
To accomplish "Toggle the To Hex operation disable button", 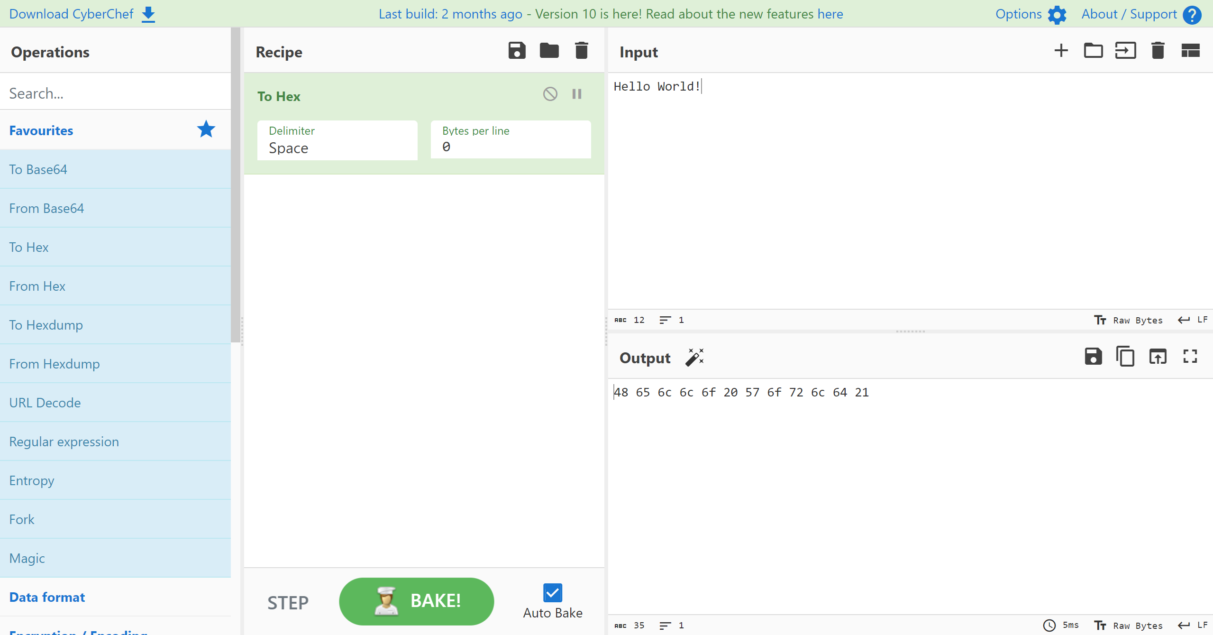I will click(550, 94).
